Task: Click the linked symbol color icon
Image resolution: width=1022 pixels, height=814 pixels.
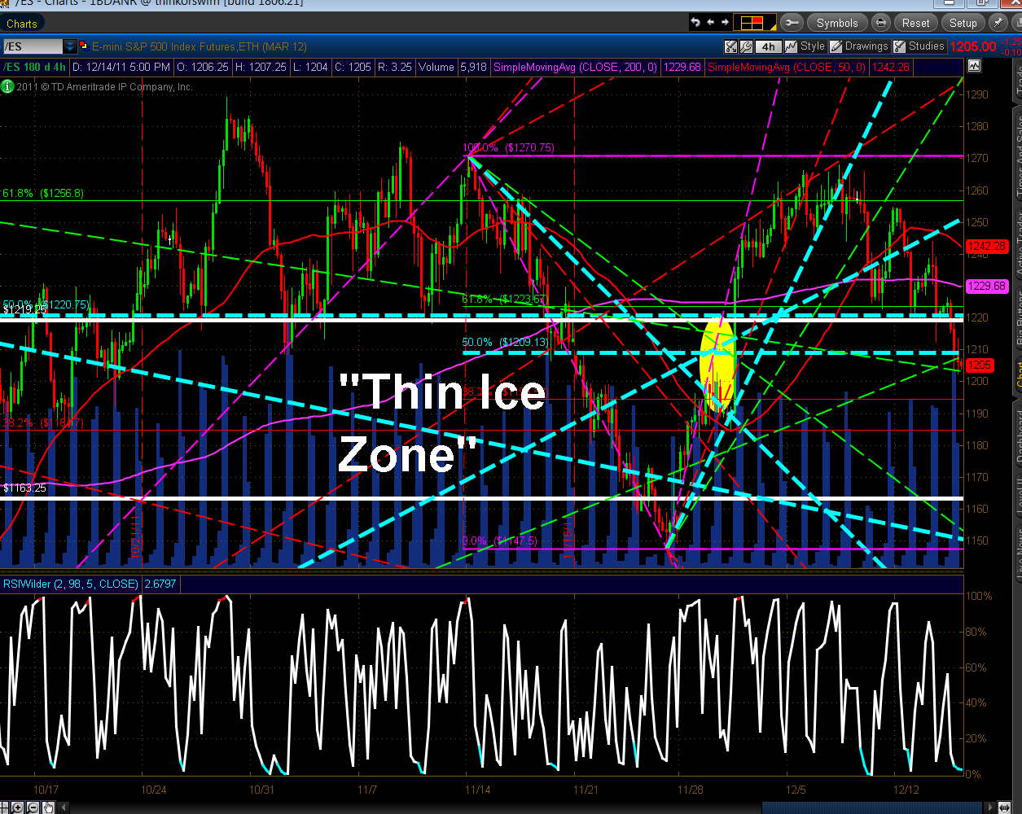Action: coord(85,46)
